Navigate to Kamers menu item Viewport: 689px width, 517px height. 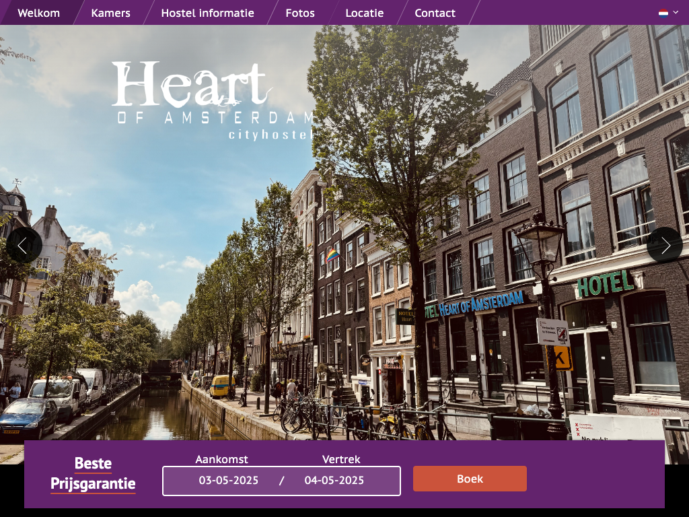click(x=110, y=13)
